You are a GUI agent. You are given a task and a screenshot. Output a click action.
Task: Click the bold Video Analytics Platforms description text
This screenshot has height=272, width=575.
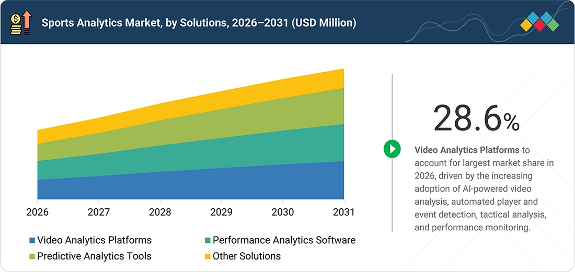tap(467, 150)
